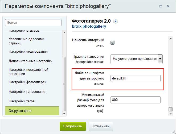Toggle the Наносить авторский знак checkbox
This screenshot has width=176, height=134.
tap(112, 43)
